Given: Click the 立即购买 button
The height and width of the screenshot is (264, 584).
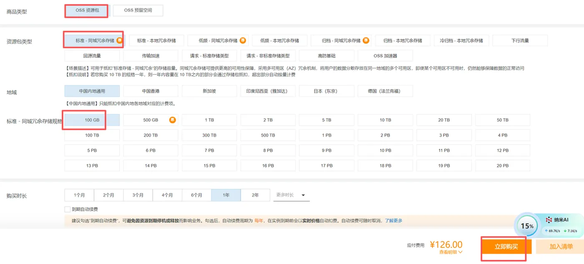Looking at the screenshot, I should tap(506, 247).
